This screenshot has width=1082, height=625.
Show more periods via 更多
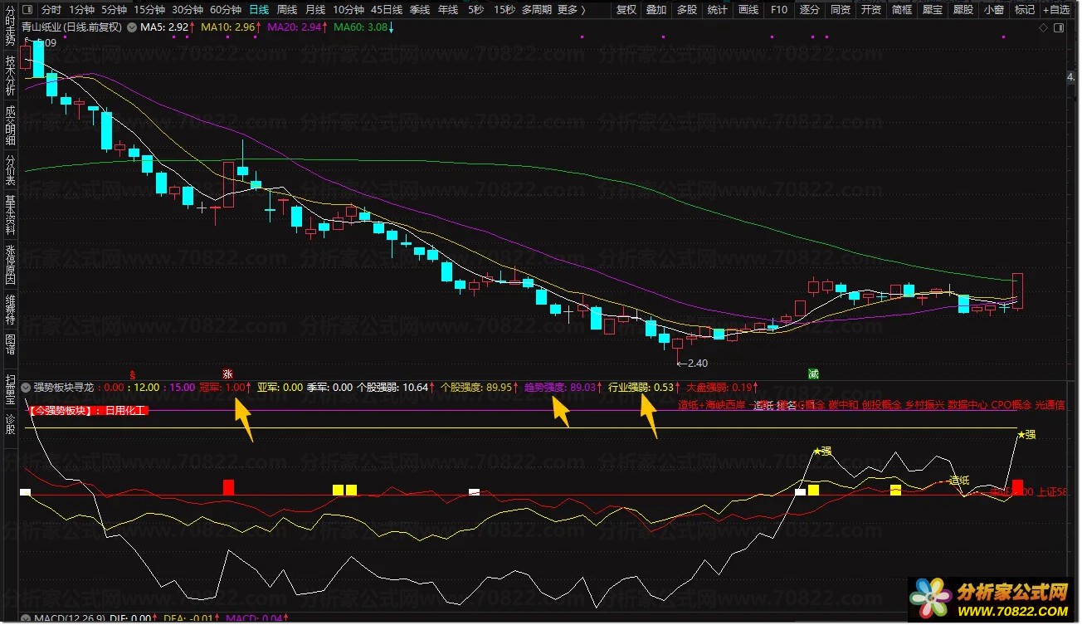coord(571,10)
